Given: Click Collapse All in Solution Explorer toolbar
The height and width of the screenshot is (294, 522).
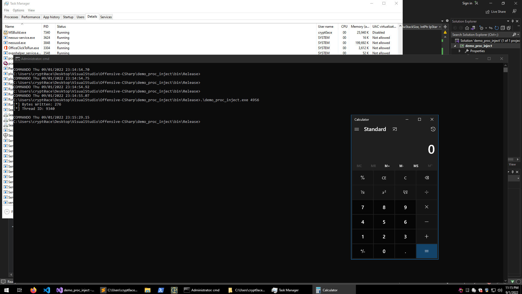Looking at the screenshot, I should pos(503,28).
